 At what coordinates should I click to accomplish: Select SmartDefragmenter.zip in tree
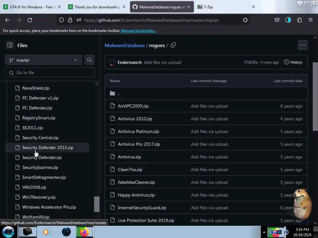tap(44, 177)
